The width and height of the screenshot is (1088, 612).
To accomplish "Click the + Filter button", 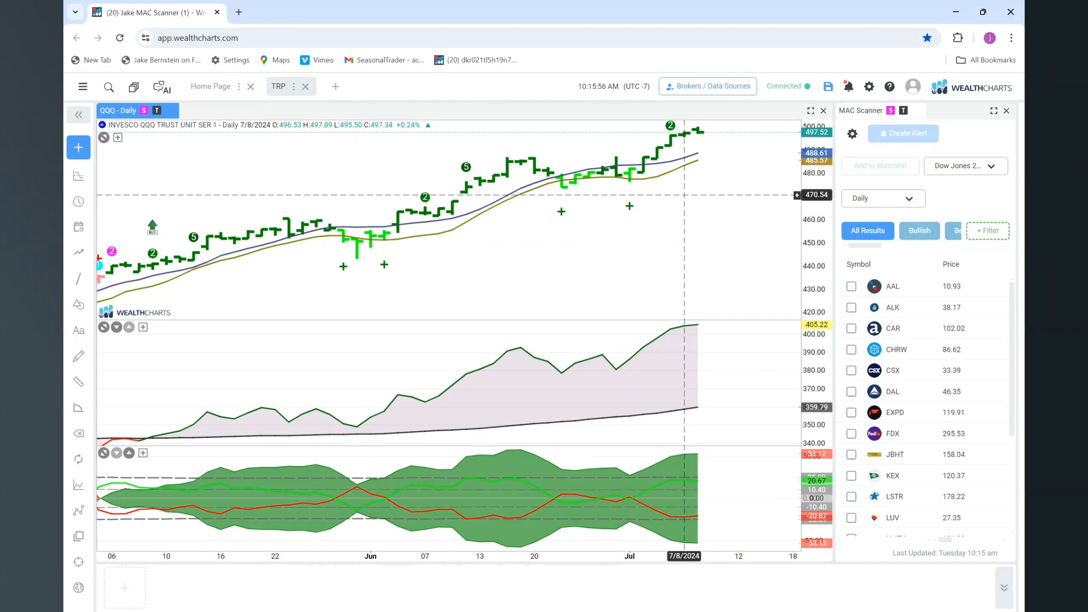I will tap(988, 231).
